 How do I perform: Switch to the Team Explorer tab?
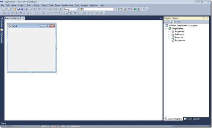[192, 119]
